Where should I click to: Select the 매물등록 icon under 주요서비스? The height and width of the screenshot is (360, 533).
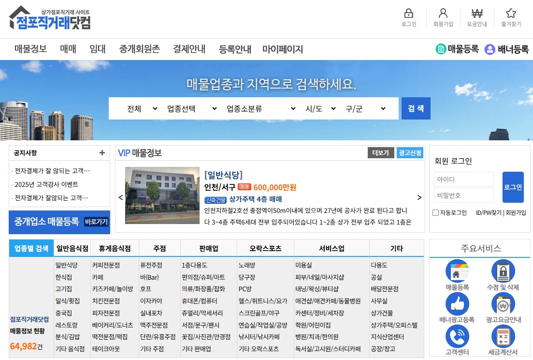point(457,271)
